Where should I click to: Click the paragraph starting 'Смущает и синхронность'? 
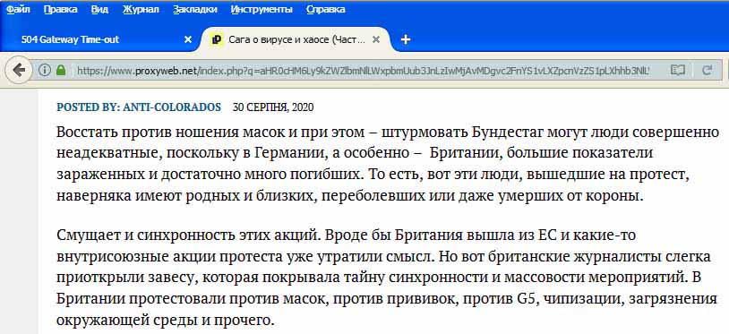click(386, 278)
